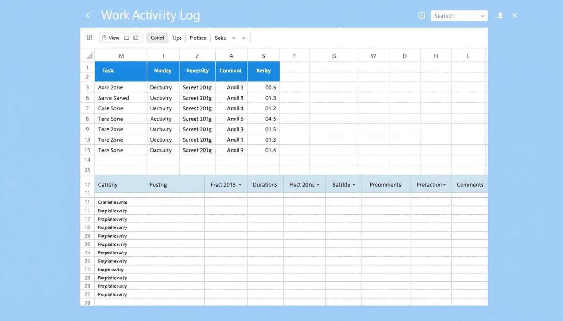Open the Flact 20ns column dropdown
Viewport: 563px width, 321px height.
(x=318, y=185)
